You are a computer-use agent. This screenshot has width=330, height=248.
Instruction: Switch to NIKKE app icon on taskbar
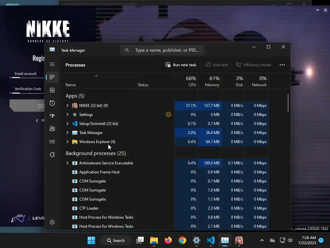239,240
